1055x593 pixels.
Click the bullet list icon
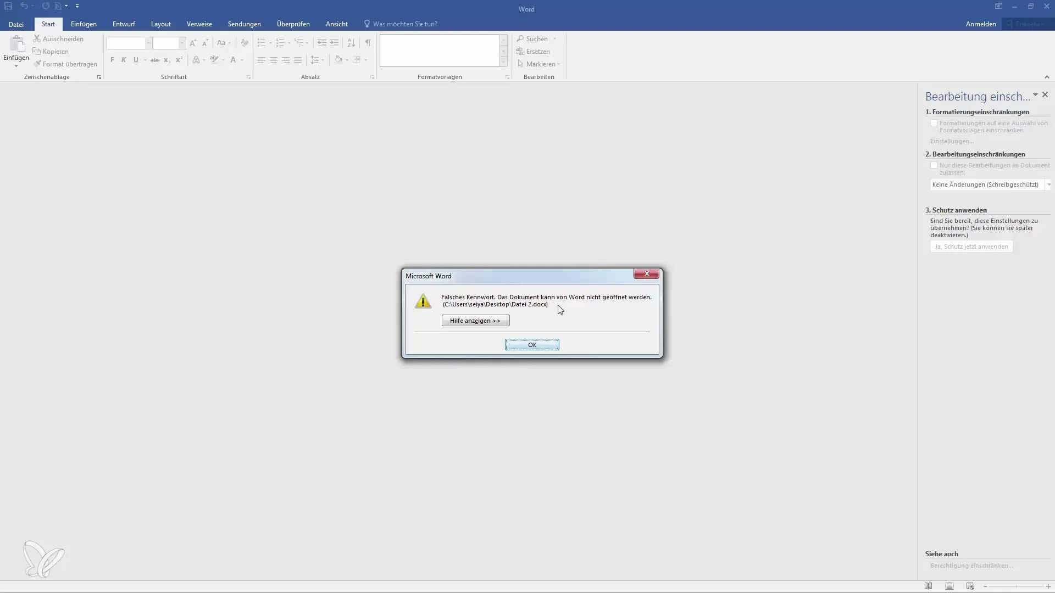[x=262, y=43]
